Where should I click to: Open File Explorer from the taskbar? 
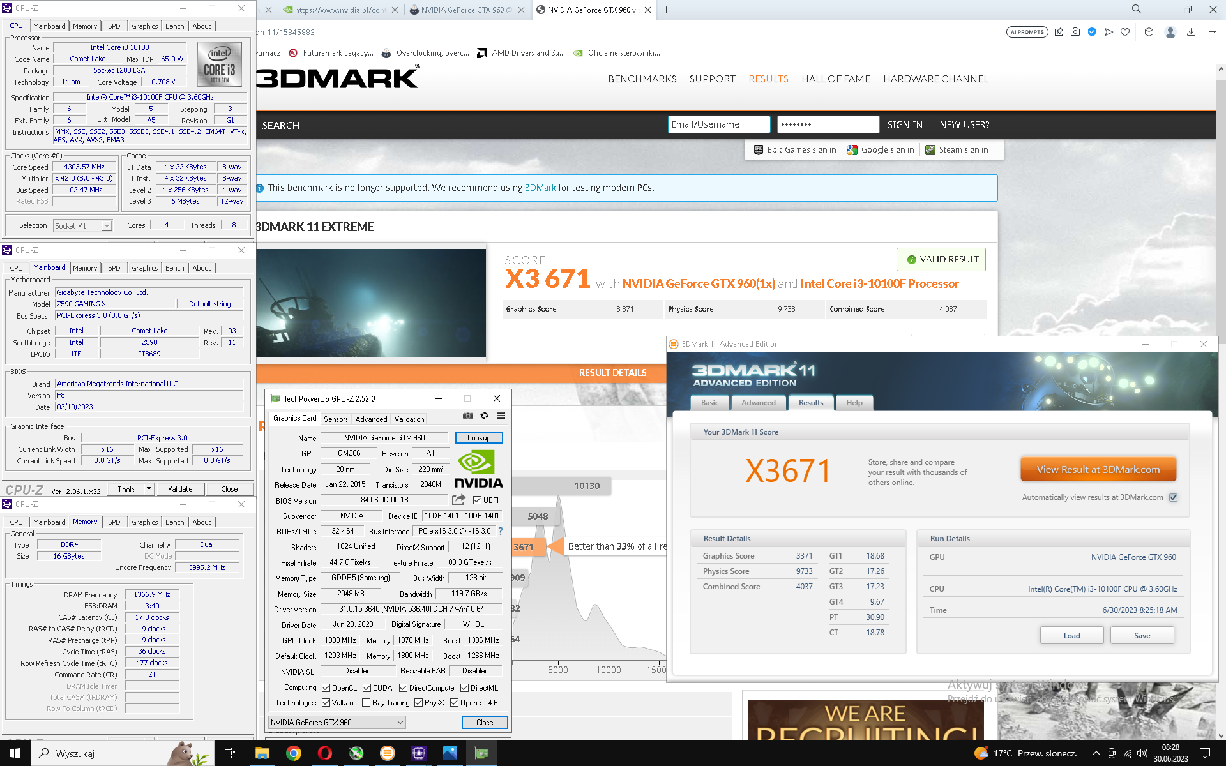click(x=262, y=753)
